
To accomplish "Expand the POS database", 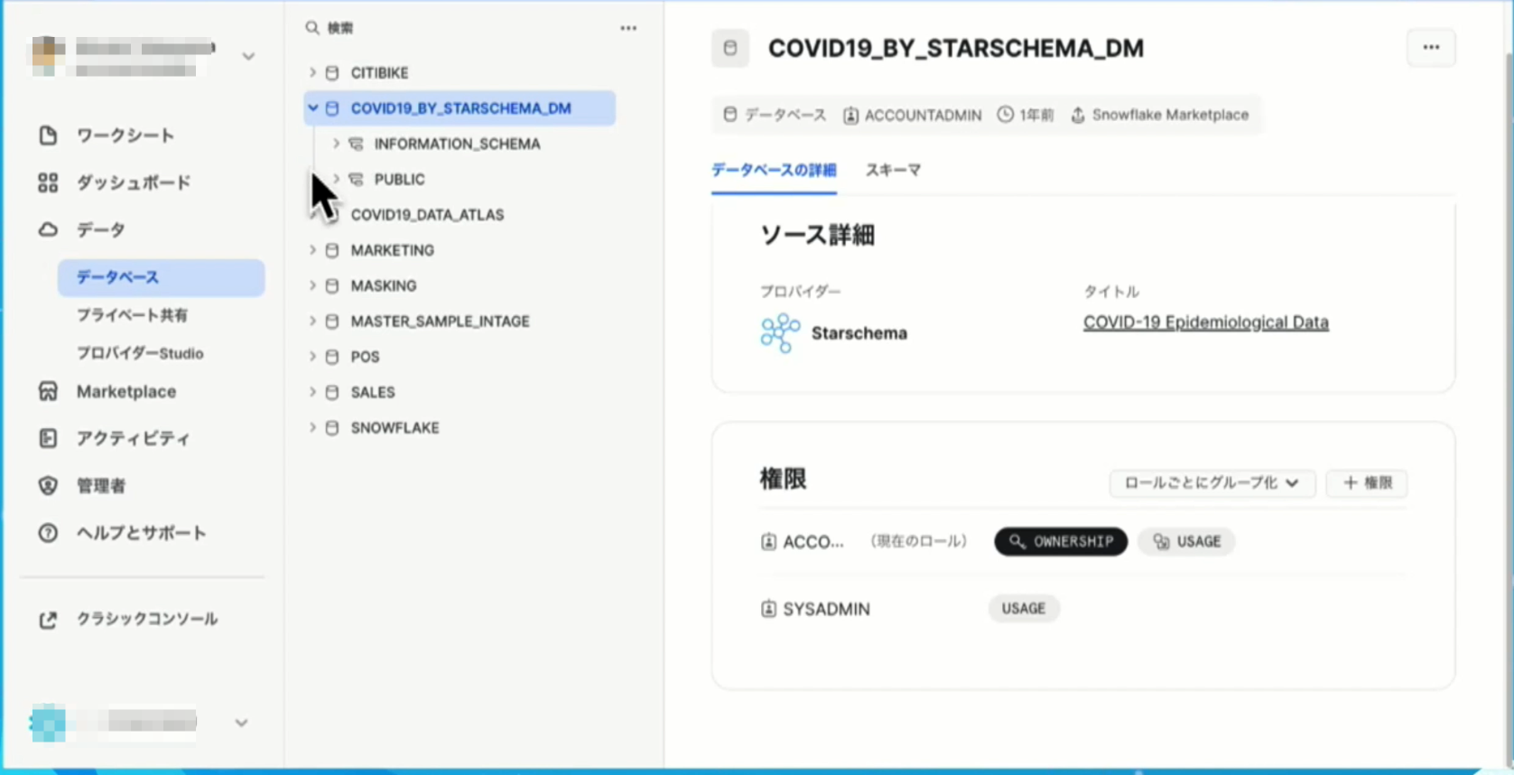I will 312,357.
